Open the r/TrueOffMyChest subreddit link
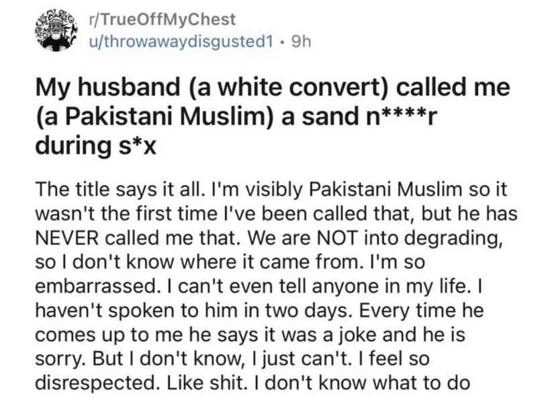 [162, 19]
